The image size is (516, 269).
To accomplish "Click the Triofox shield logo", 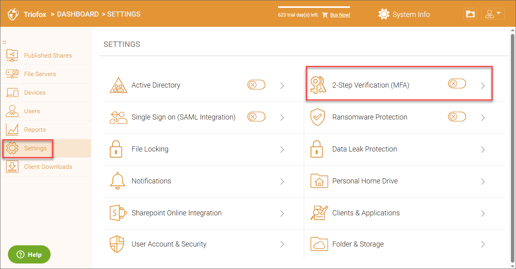I will (13, 14).
